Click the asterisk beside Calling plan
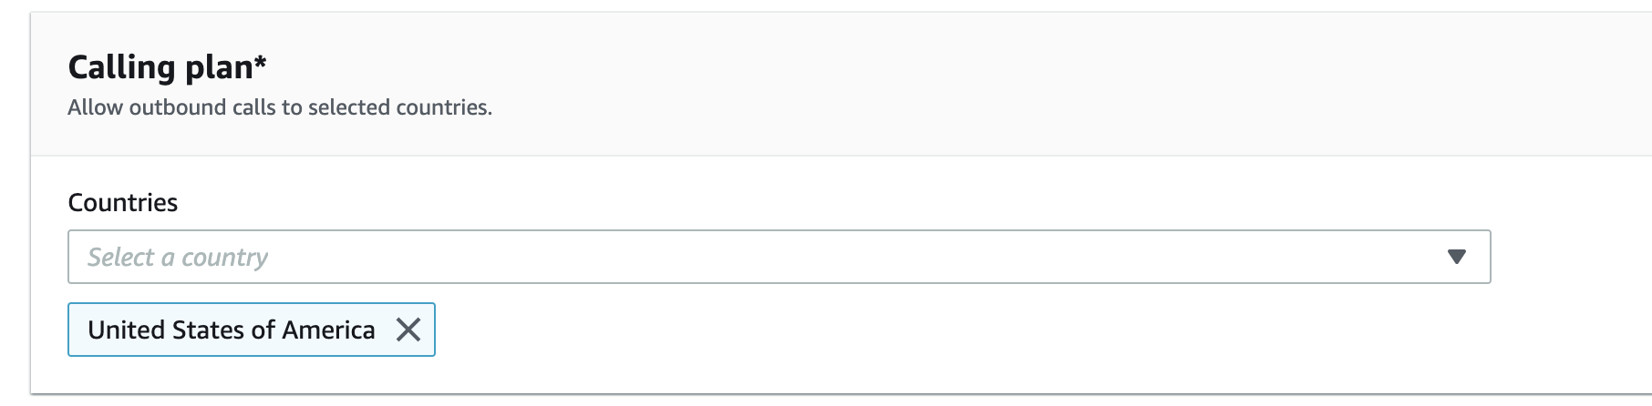1652x406 pixels. click(261, 60)
